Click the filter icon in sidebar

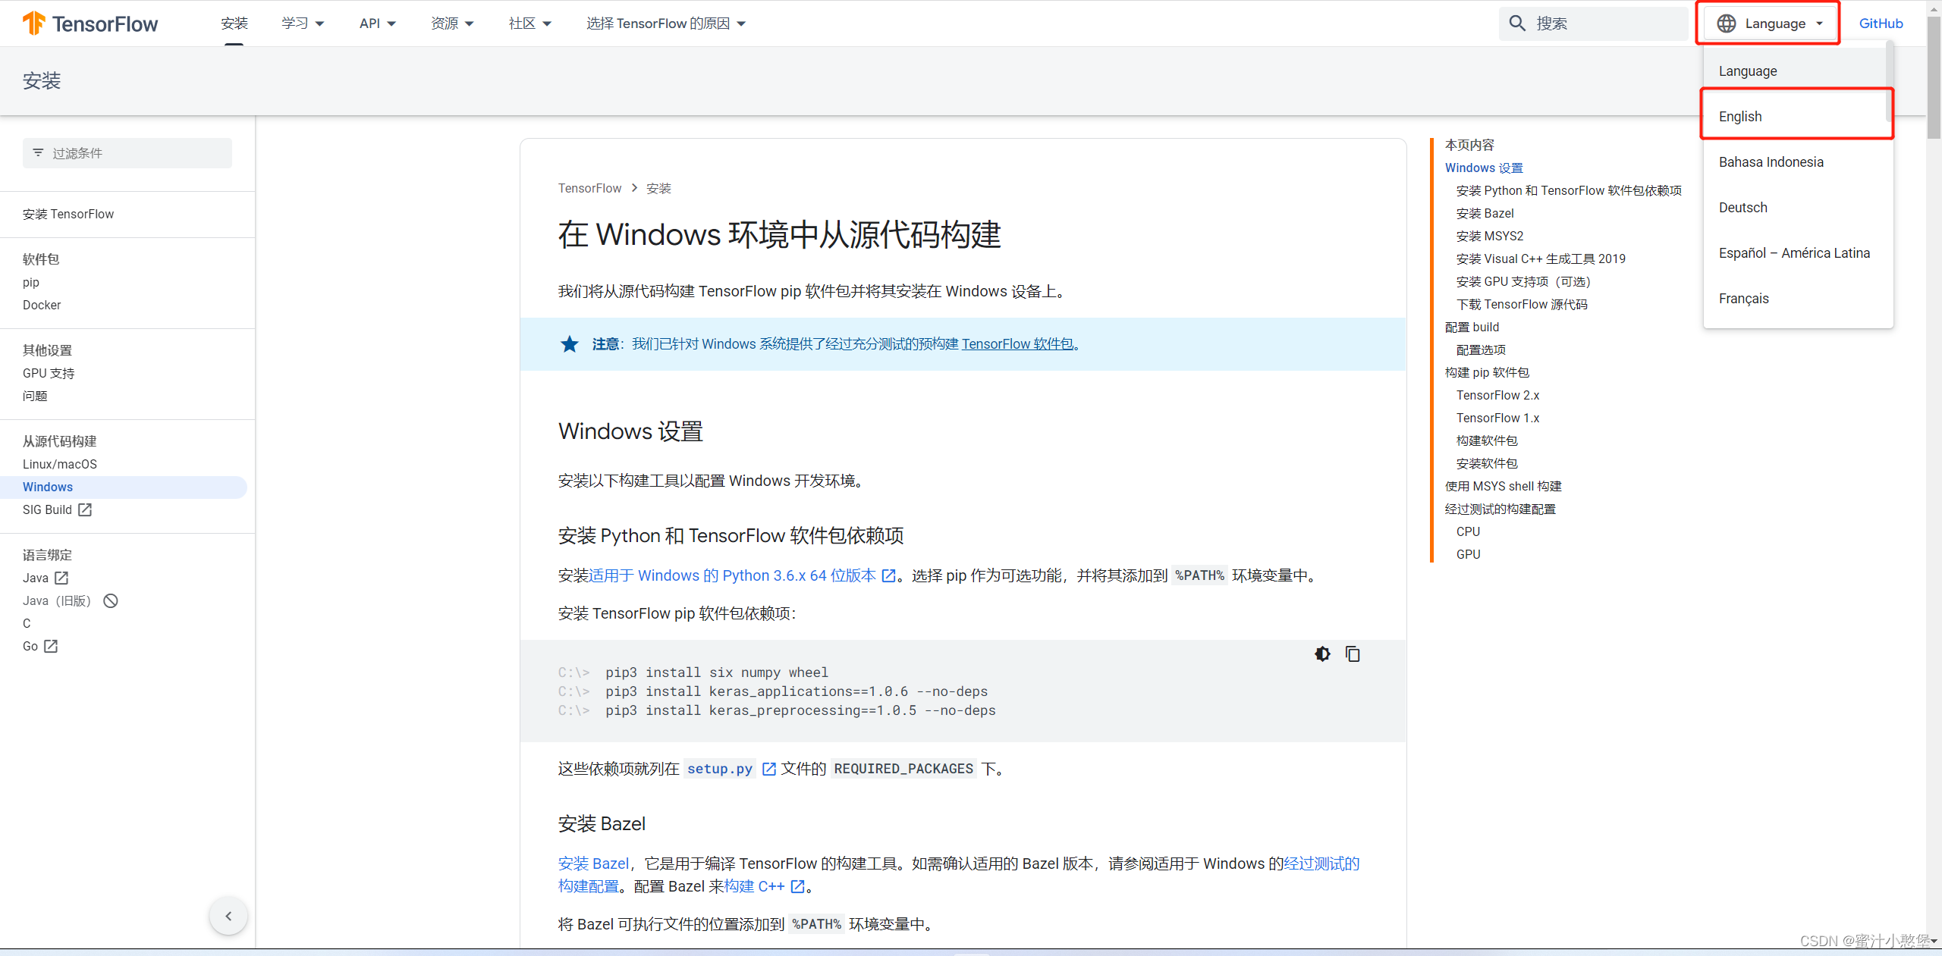(x=38, y=153)
